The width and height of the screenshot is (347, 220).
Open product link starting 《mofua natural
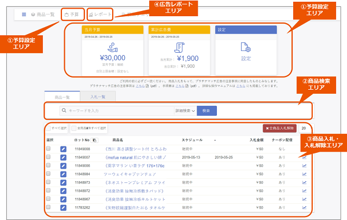click(x=135, y=157)
